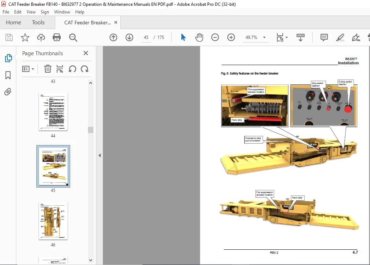
Task: Switch to the Tools tab
Action: (x=38, y=23)
